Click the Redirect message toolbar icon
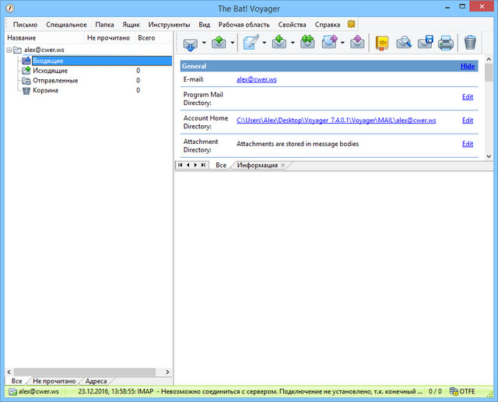This screenshot has width=498, height=402. click(357, 43)
